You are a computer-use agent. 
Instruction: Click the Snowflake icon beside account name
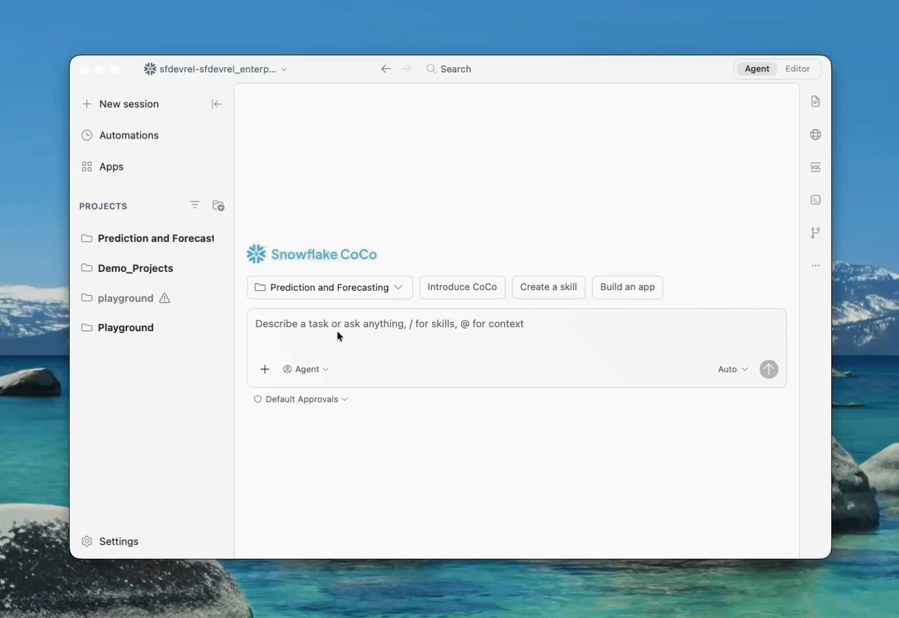150,69
